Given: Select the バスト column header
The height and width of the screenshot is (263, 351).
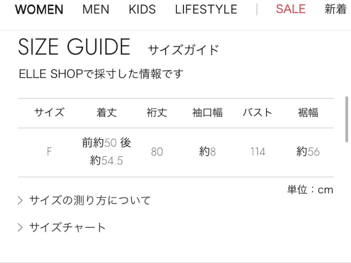Looking at the screenshot, I should point(257,113).
